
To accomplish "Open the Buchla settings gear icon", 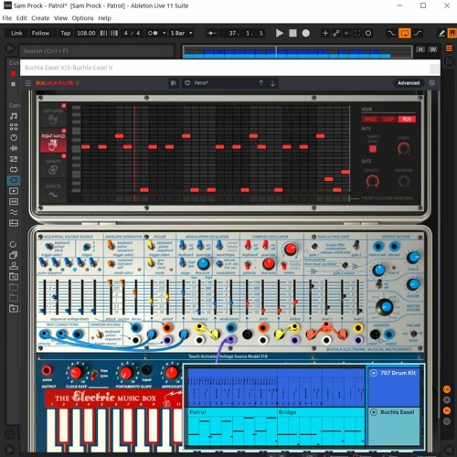I will 431,83.
